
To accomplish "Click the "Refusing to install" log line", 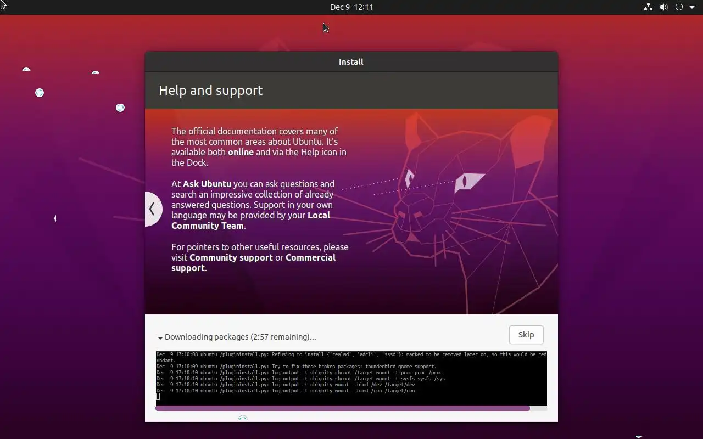I will [x=351, y=357].
